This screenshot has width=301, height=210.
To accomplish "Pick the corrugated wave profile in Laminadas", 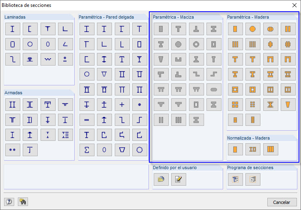I will tap(48, 59).
